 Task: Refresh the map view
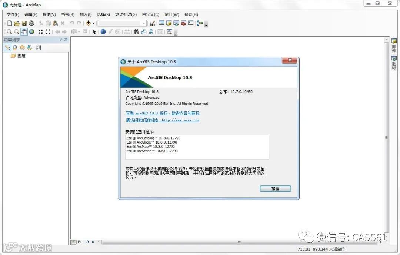pos(87,242)
